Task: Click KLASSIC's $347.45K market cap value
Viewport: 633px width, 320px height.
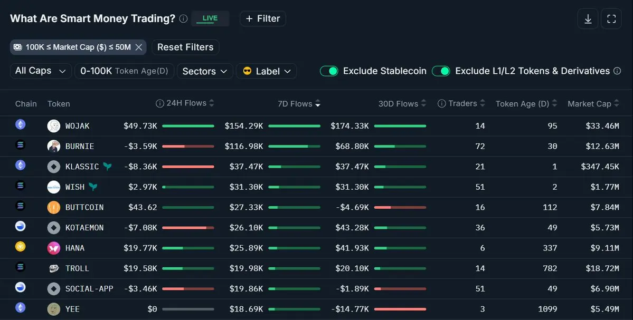Action: tap(600, 167)
